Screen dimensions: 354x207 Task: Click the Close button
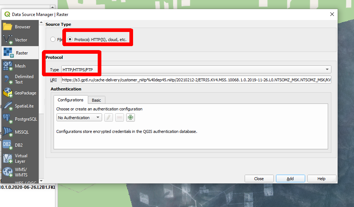pos(259,178)
